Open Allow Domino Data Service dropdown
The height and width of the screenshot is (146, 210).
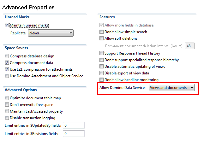click(x=171, y=88)
